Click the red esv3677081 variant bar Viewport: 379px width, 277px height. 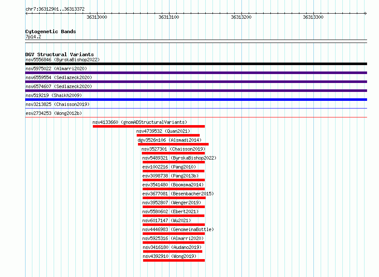174,198
